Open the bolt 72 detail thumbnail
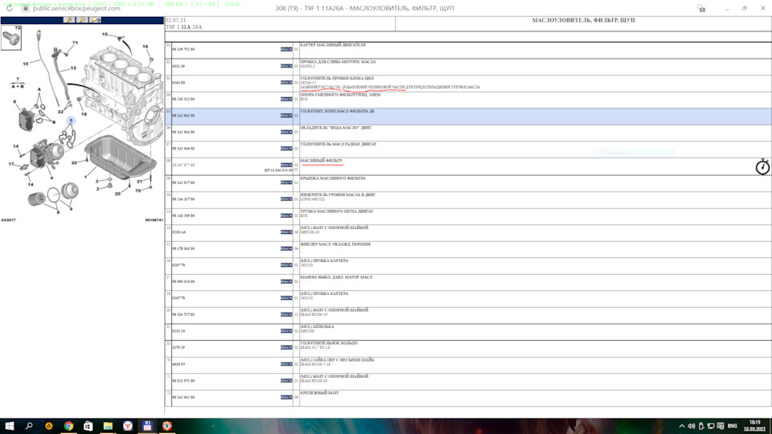The image size is (772, 434). [11, 38]
